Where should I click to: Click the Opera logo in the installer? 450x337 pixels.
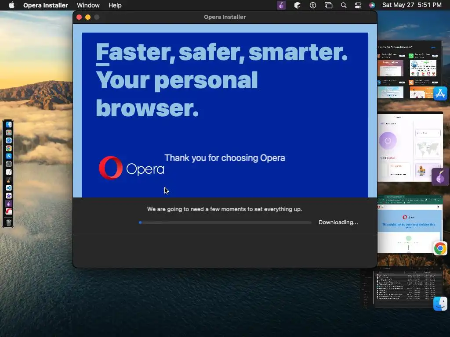click(131, 168)
